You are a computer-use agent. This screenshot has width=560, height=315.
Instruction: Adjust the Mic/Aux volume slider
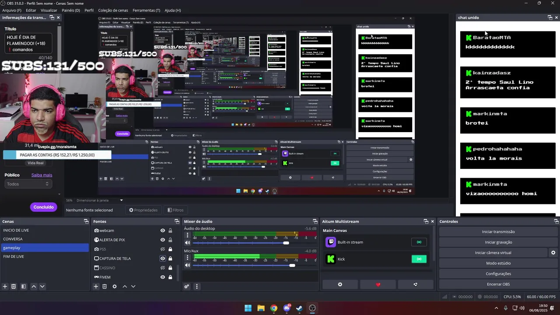pyautogui.click(x=255, y=266)
